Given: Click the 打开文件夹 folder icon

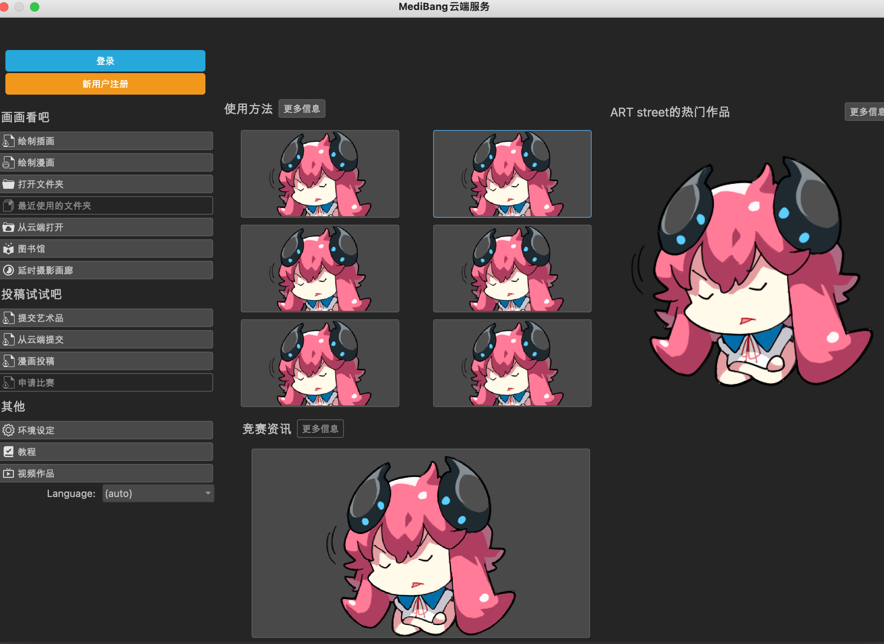Looking at the screenshot, I should pyautogui.click(x=8, y=184).
